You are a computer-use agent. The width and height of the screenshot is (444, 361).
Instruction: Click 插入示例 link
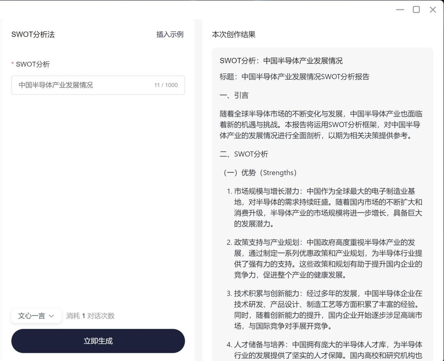[170, 34]
